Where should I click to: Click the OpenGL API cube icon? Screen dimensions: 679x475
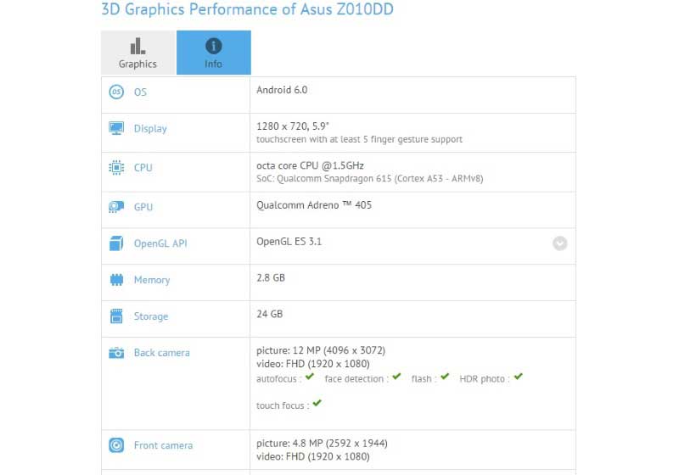click(x=116, y=243)
